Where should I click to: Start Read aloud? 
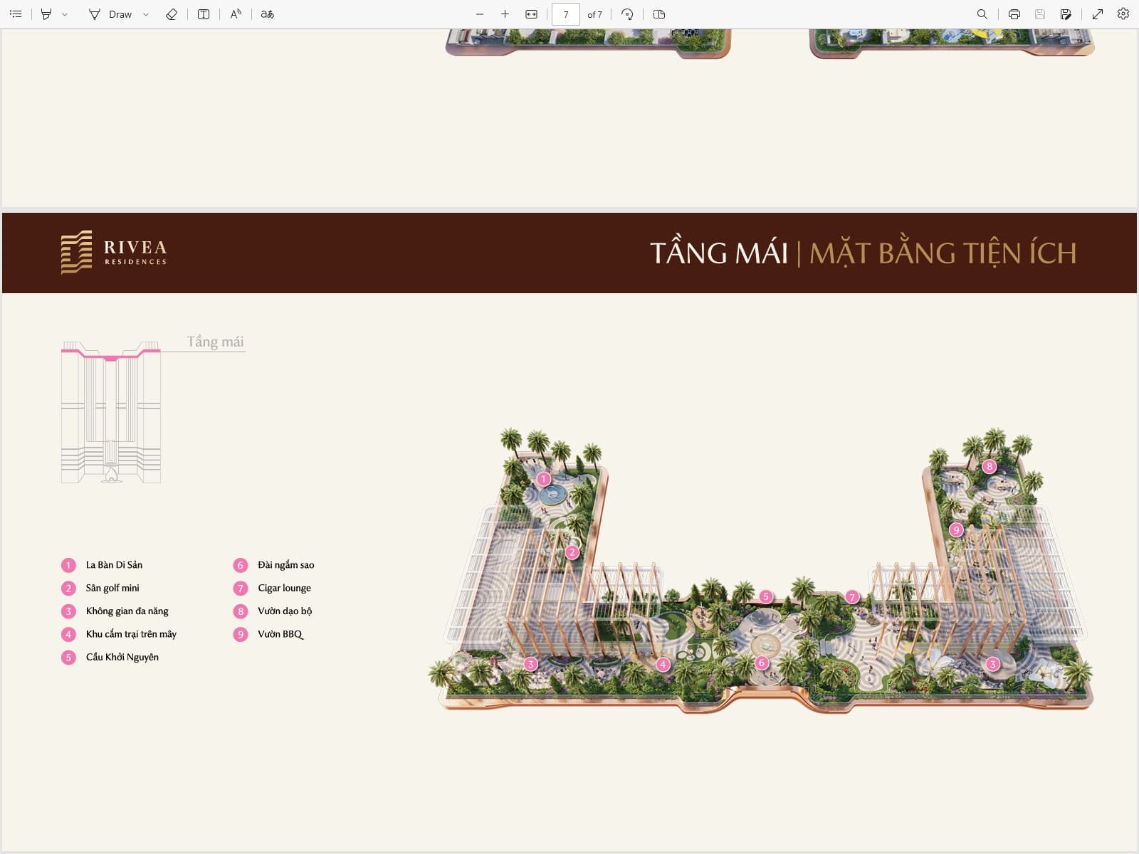[236, 14]
